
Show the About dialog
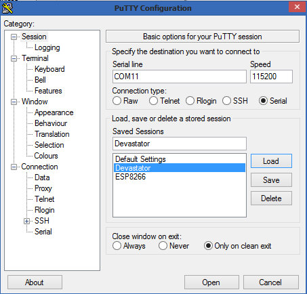[x=35, y=282]
